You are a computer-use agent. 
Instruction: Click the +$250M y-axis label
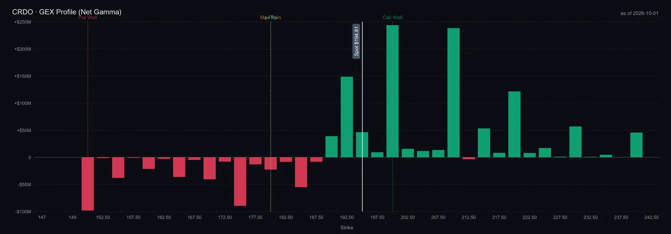[x=23, y=22]
